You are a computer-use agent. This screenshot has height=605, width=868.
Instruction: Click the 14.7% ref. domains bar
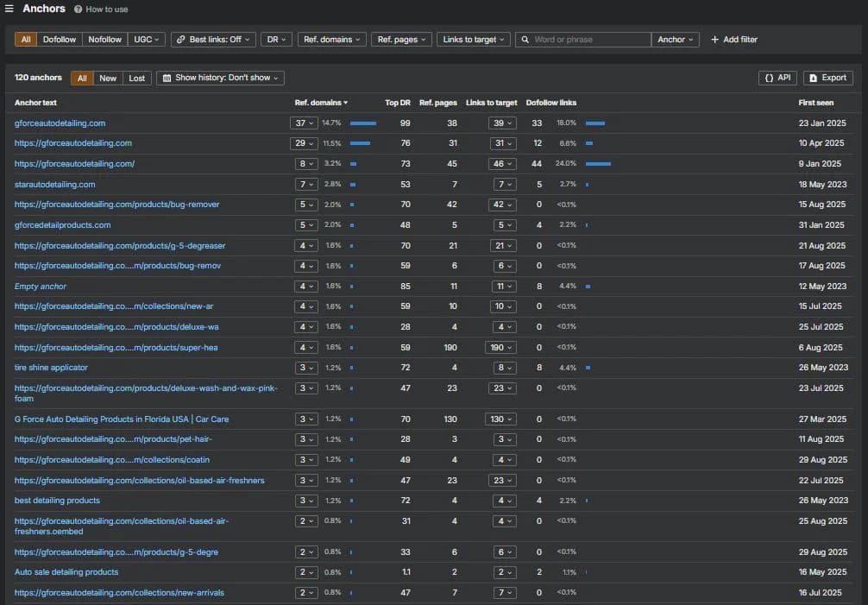(363, 123)
